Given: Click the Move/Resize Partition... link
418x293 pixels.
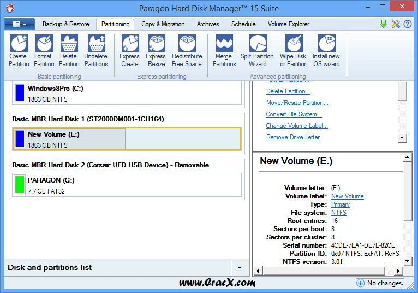Looking at the screenshot, I should (297, 103).
